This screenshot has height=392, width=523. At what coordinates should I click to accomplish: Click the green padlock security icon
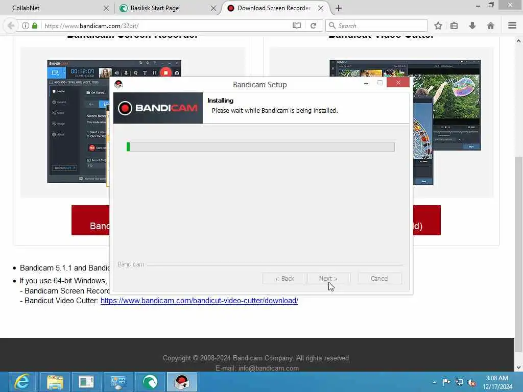pos(35,26)
